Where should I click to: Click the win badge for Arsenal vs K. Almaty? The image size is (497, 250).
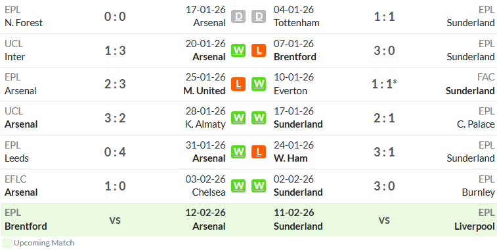coord(238,118)
